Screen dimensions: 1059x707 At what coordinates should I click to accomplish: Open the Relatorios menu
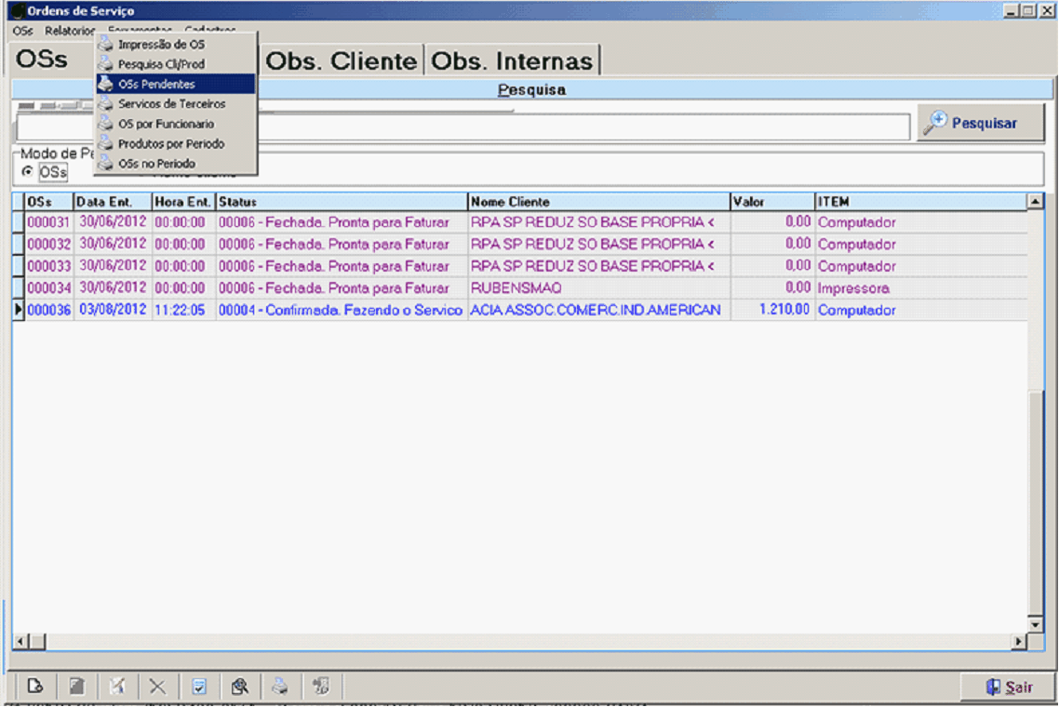(70, 31)
